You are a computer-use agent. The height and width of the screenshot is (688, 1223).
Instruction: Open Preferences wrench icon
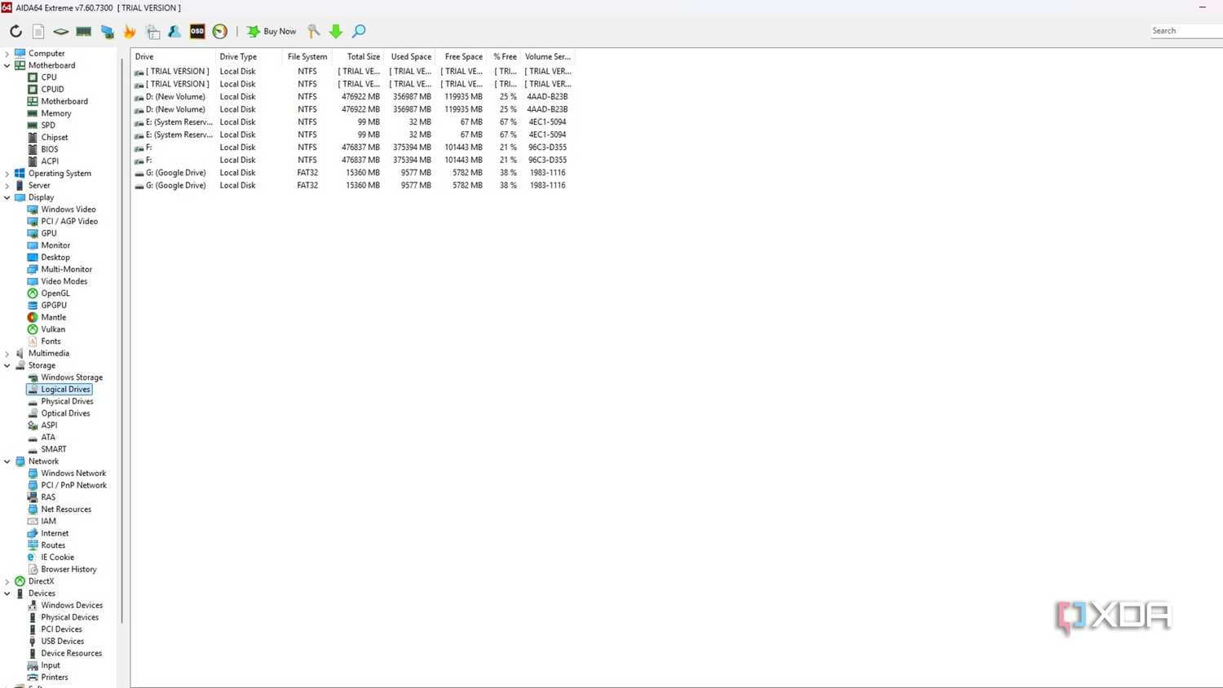point(313,31)
